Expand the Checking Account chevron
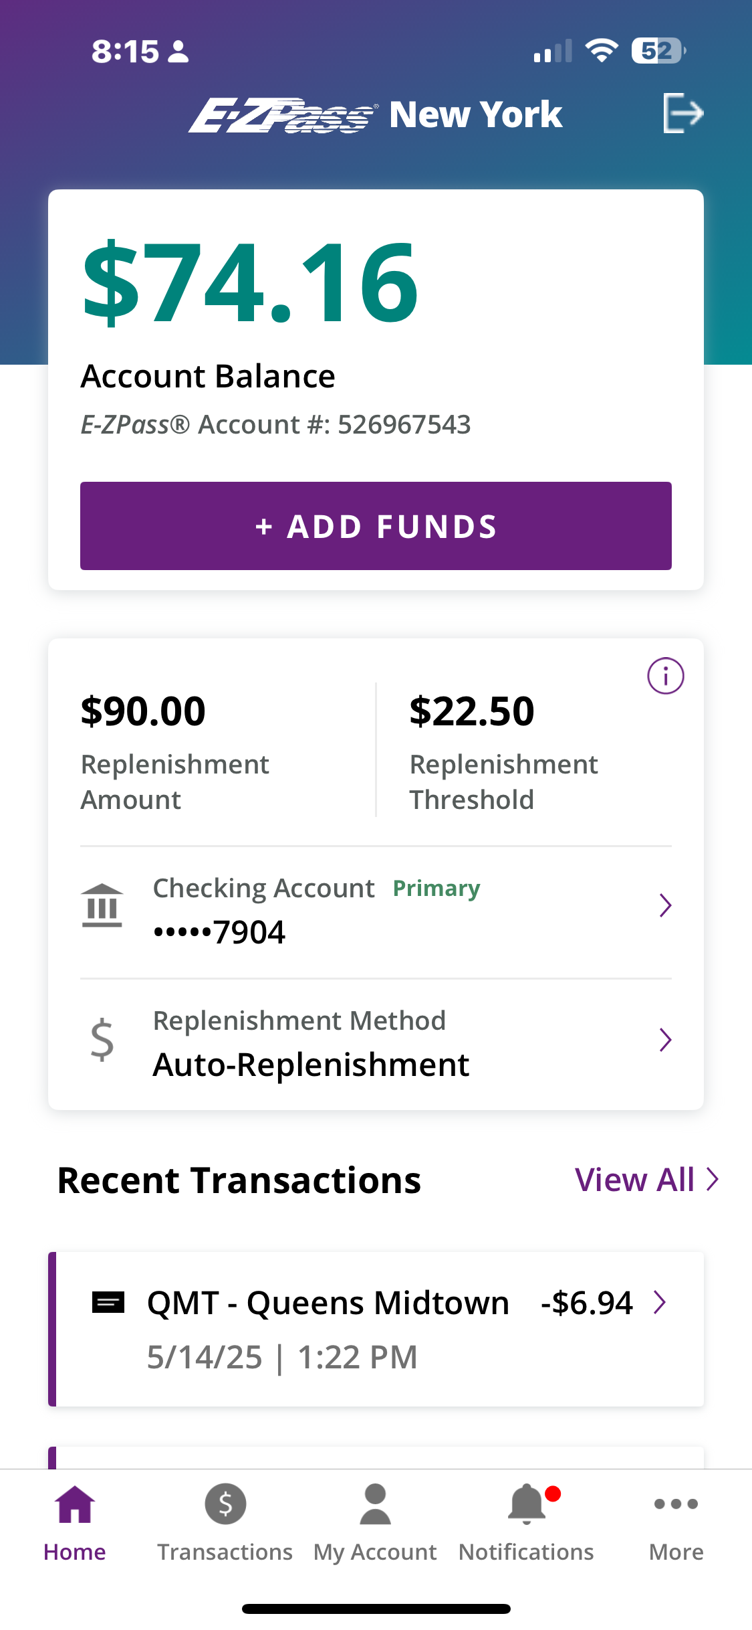Screen dimensions: 752x1630 [664, 905]
